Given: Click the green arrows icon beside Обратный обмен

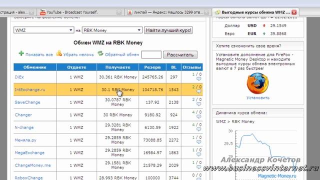Looking at the screenshot, I should (100, 53).
